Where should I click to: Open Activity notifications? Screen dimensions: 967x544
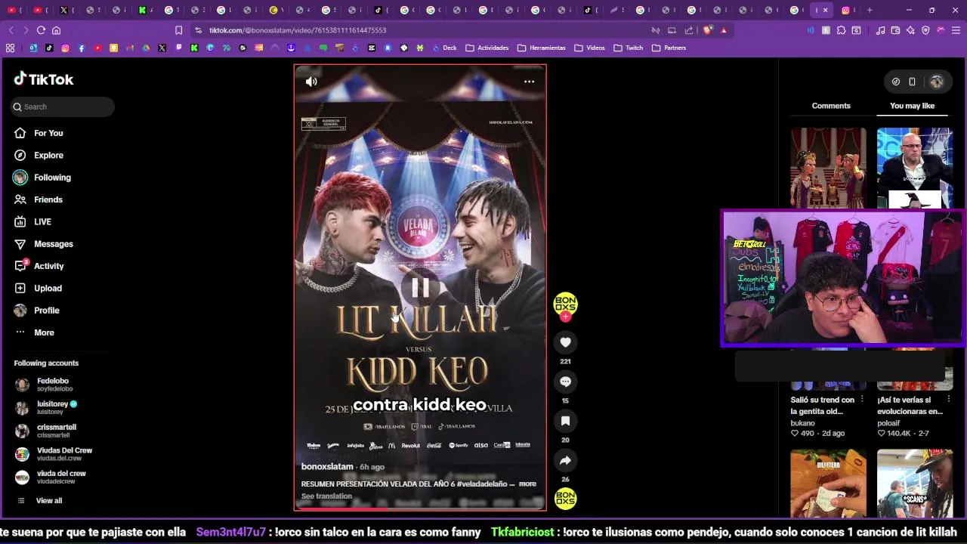[x=49, y=266]
